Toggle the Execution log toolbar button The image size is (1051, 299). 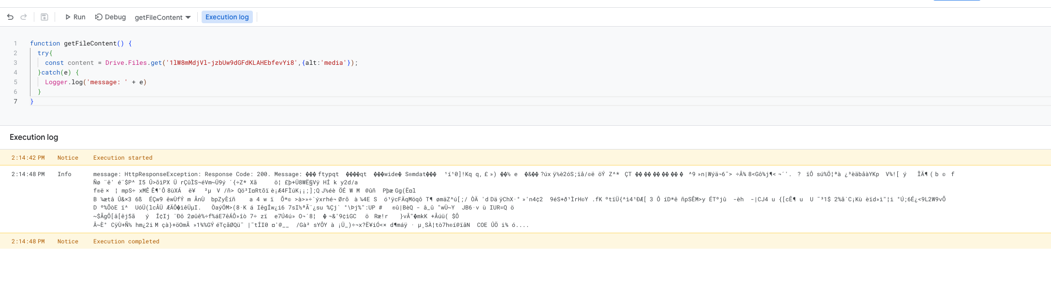227,17
